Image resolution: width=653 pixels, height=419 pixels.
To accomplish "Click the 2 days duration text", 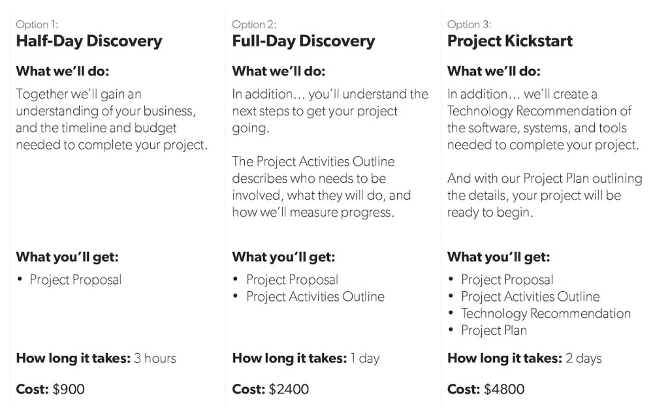I will pyautogui.click(x=583, y=358).
